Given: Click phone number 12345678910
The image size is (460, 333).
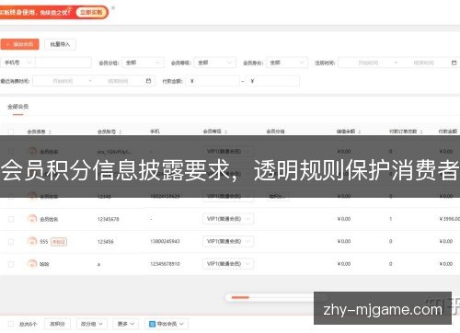Looking at the screenshot, I should pyautogui.click(x=165, y=264).
